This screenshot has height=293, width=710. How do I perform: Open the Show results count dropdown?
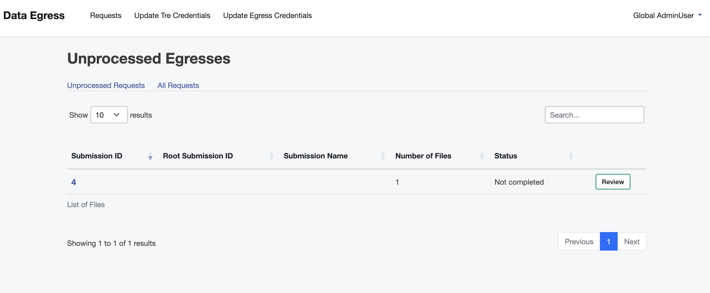pyautogui.click(x=109, y=115)
